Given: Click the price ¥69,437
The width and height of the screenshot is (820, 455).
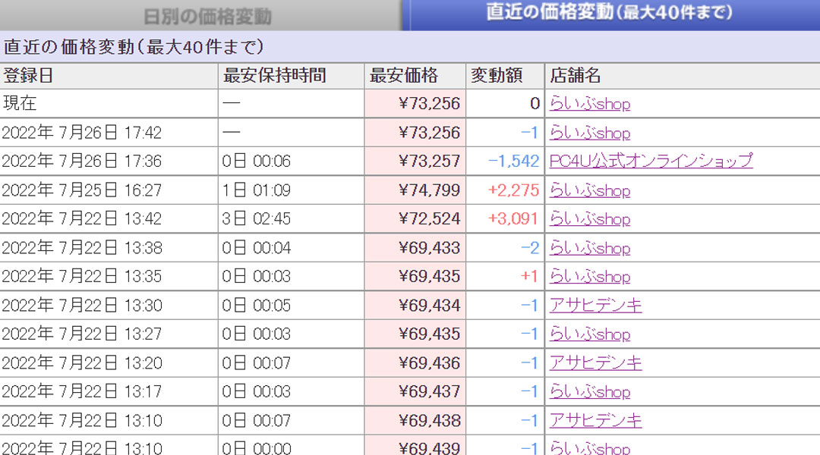Looking at the screenshot, I should pos(429,391).
